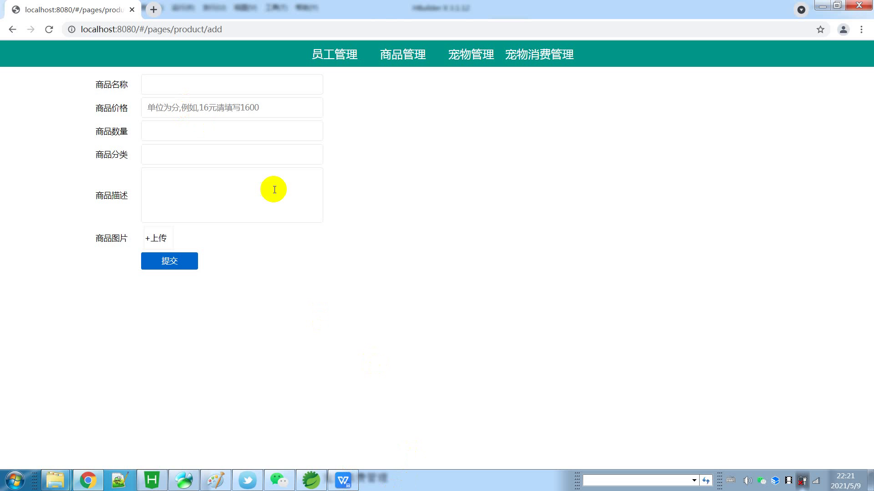Viewport: 874px width, 491px height.
Task: Open 员工管理 navigation menu
Action: click(335, 55)
